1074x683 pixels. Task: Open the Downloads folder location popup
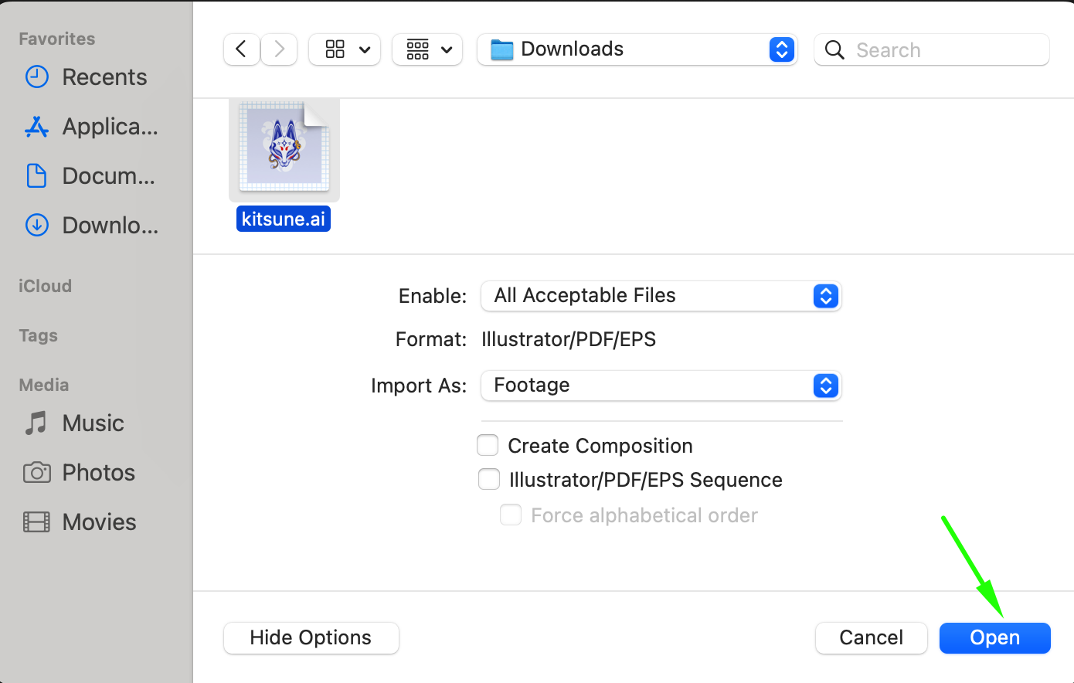(637, 49)
